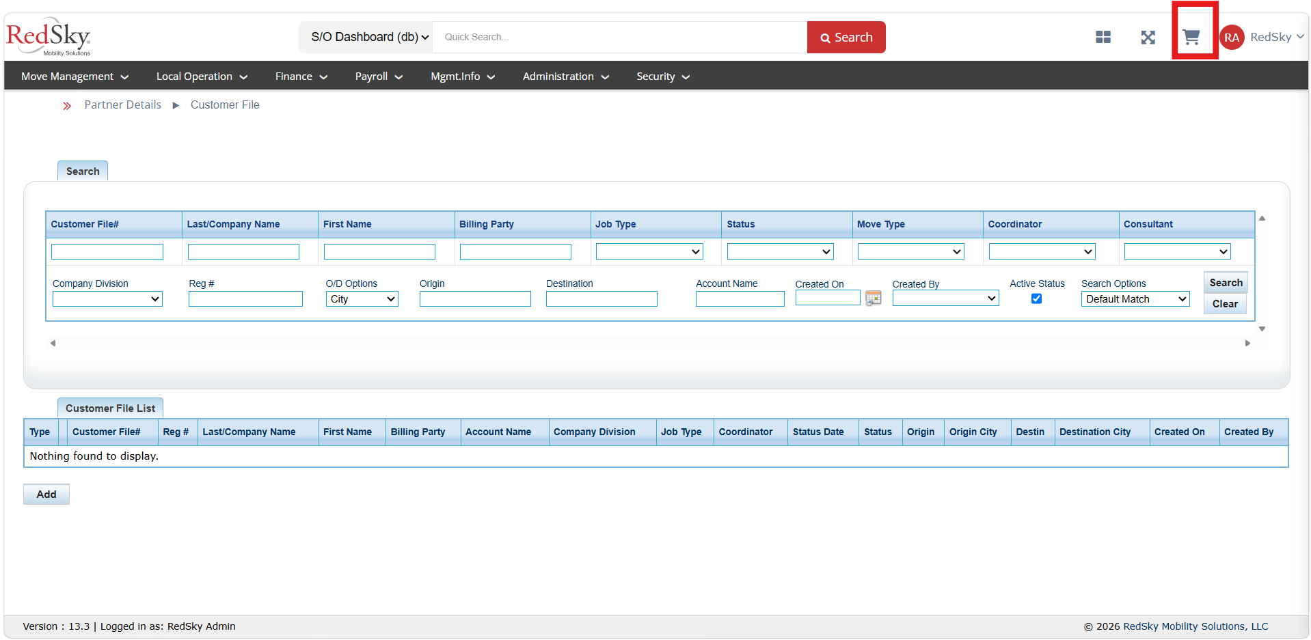Open the Payroll menu
Viewport: 1311px width, 640px height.
click(379, 76)
